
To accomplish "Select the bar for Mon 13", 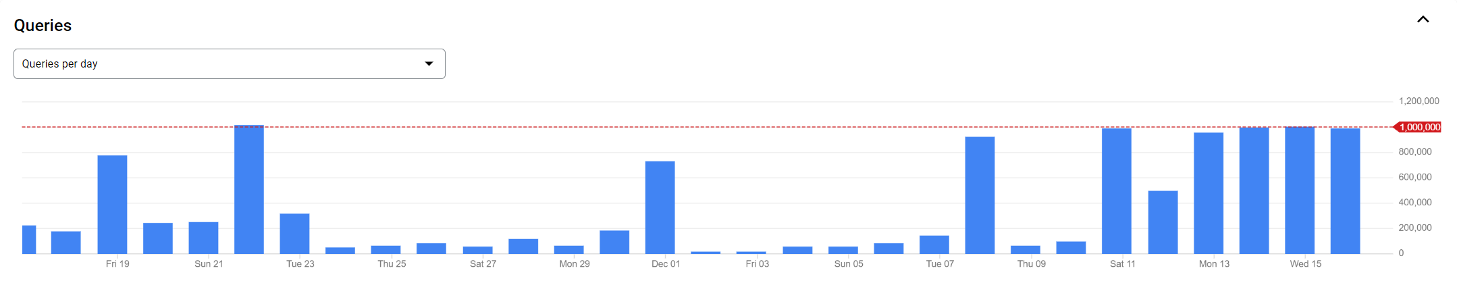I will 1209,193.
